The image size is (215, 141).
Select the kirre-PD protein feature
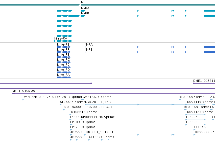64,72
